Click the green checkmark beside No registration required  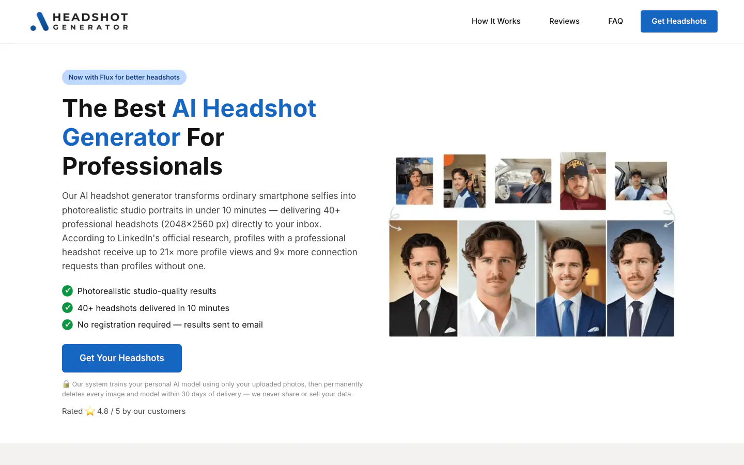[67, 324]
